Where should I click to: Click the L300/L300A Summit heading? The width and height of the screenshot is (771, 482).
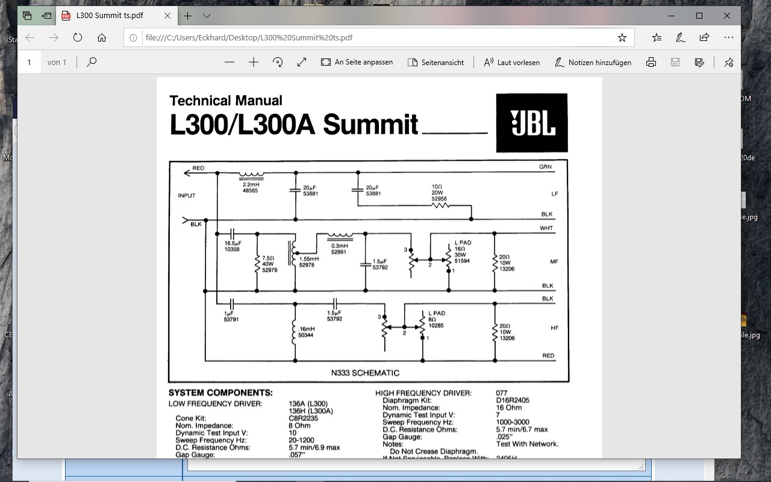294,124
